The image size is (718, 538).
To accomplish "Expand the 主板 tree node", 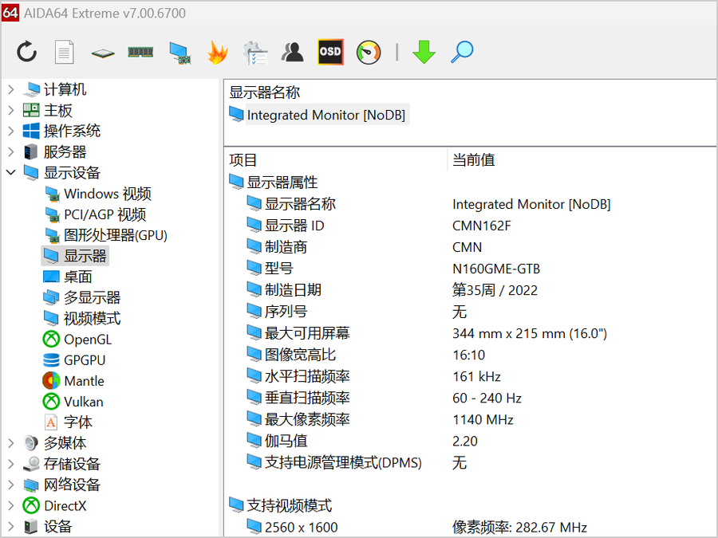I will pyautogui.click(x=11, y=110).
